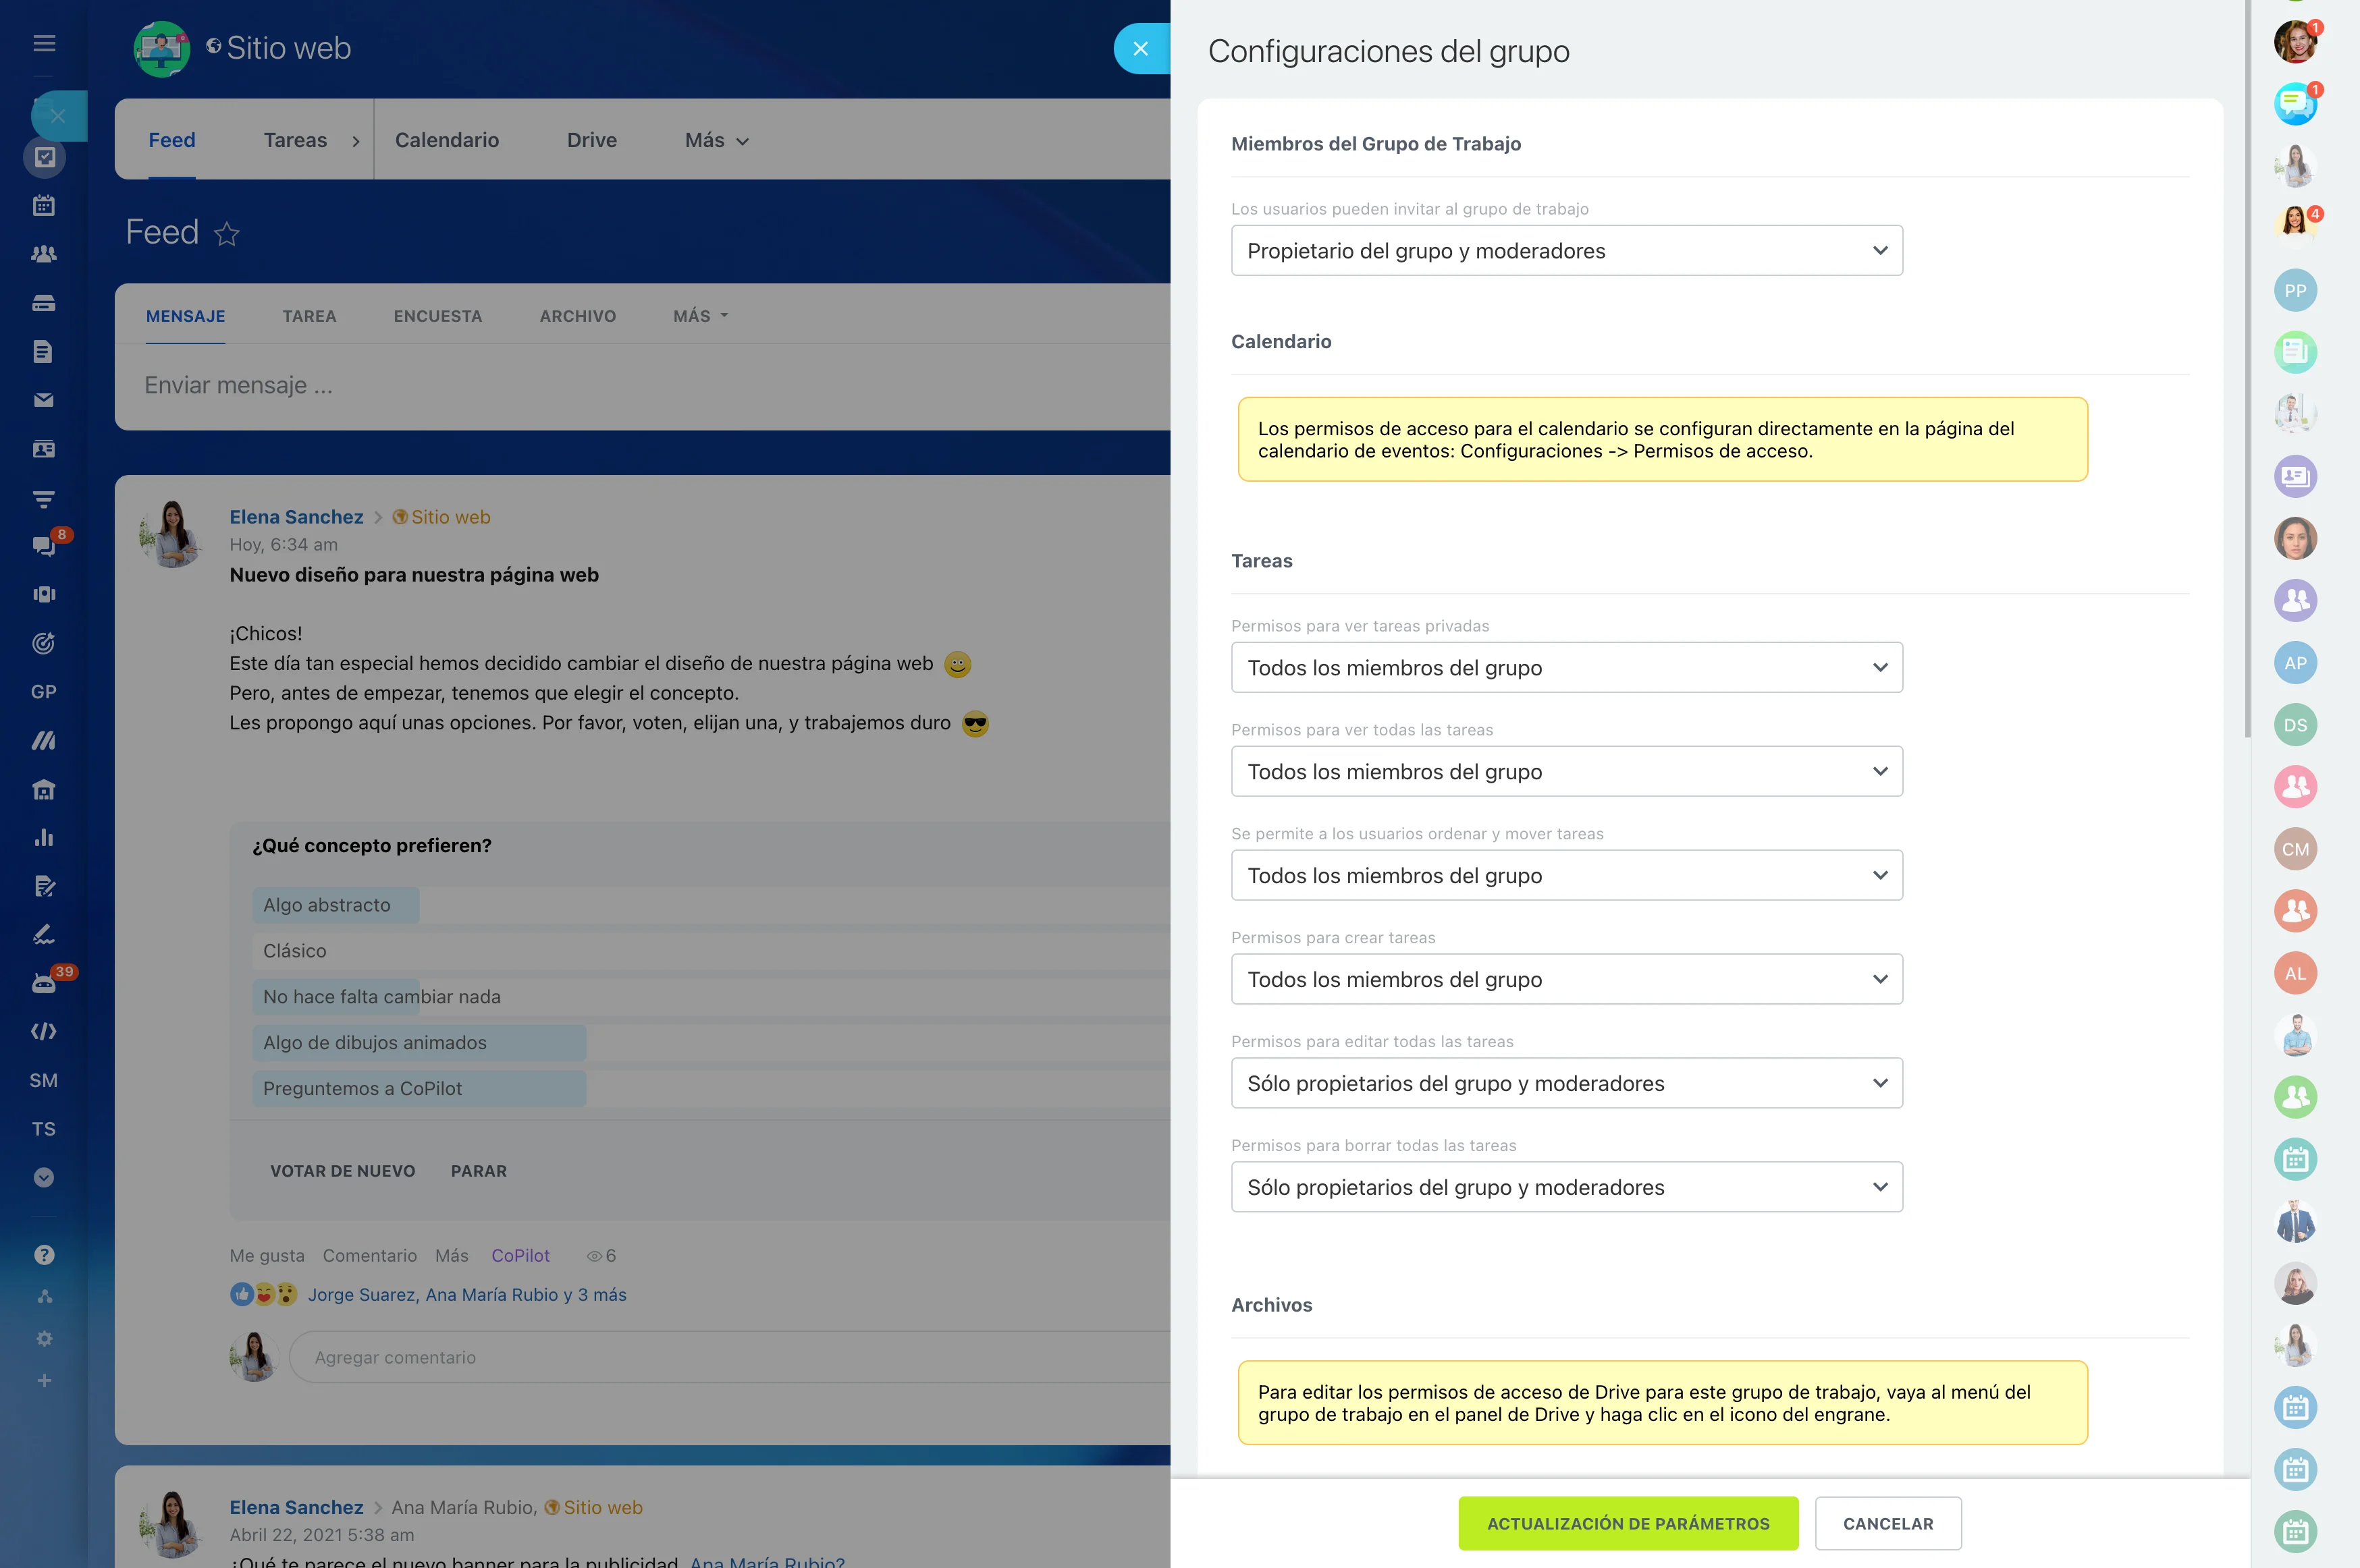Switch to the Calendario tab
Image resolution: width=2360 pixels, height=1568 pixels.
[446, 140]
